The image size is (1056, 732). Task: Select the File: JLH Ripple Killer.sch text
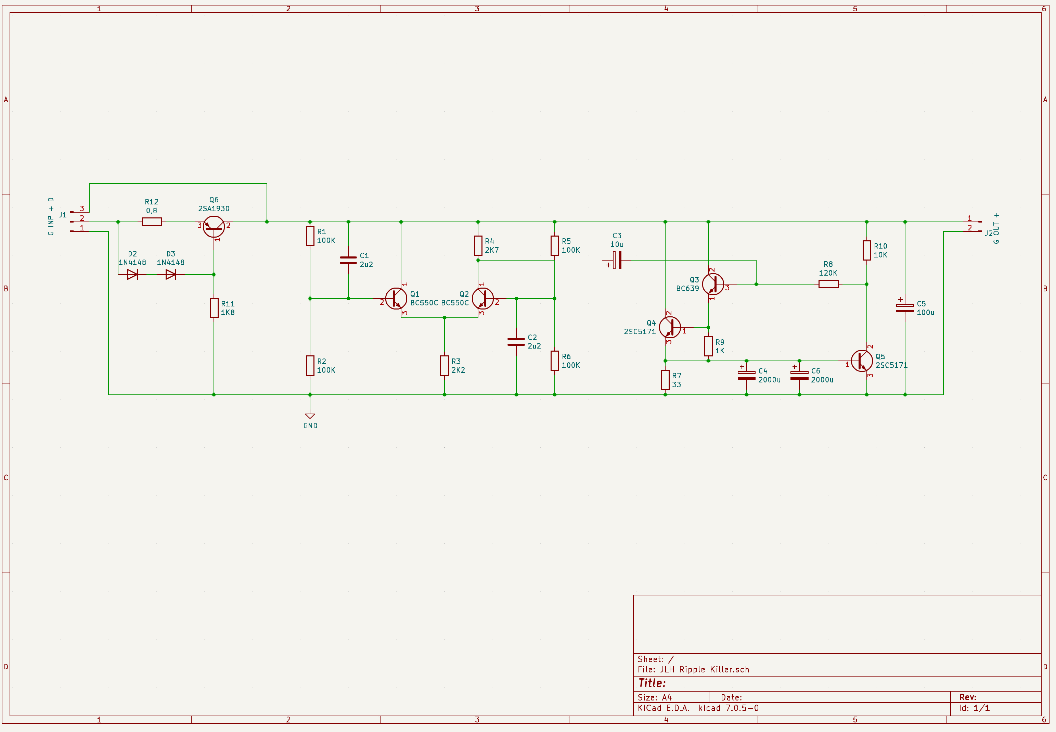(693, 669)
